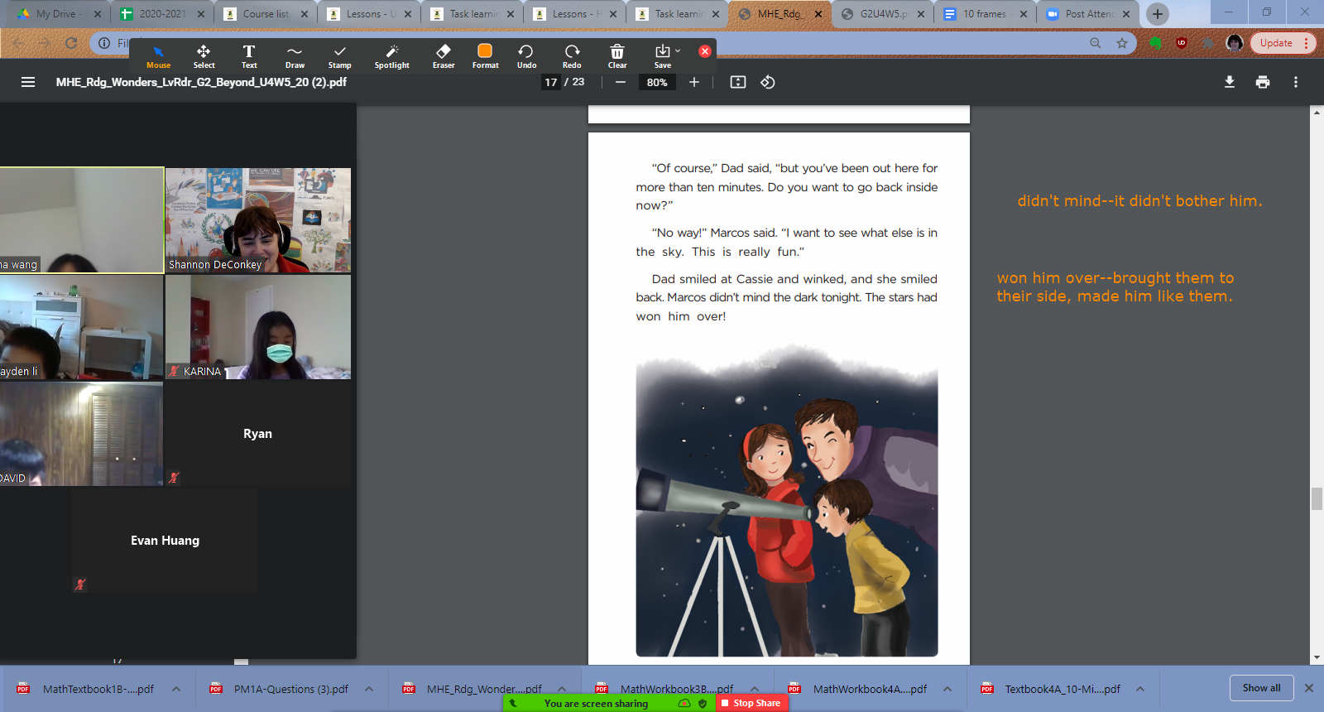The width and height of the screenshot is (1324, 712).
Task: Switch to the Post Attendee tab
Action: tap(1087, 14)
